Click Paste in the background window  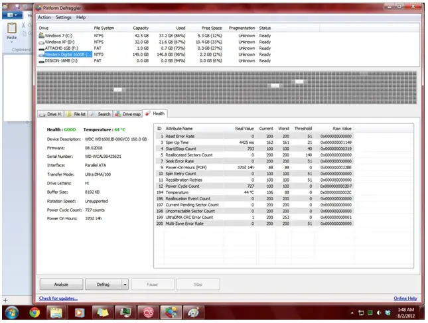(12, 32)
